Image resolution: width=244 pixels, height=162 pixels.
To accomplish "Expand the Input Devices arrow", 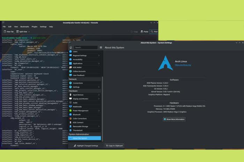I will tap(99, 95).
